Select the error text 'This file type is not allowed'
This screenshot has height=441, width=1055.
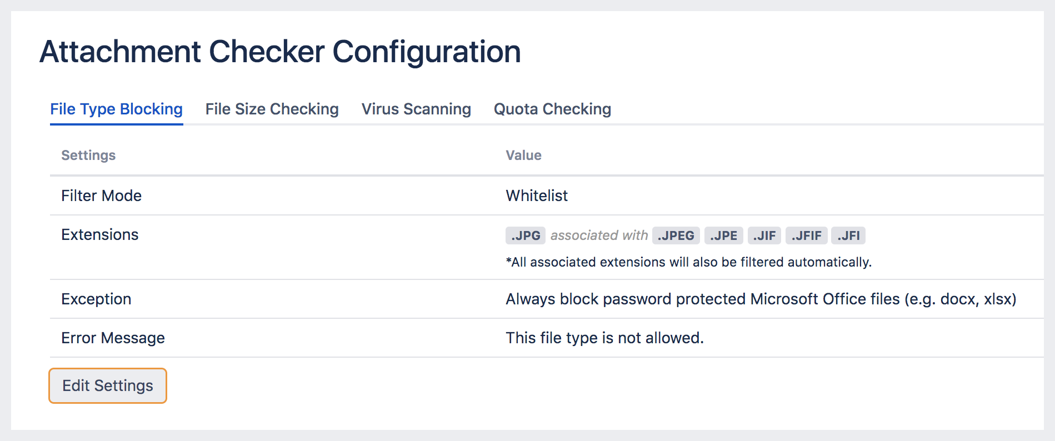(x=604, y=337)
